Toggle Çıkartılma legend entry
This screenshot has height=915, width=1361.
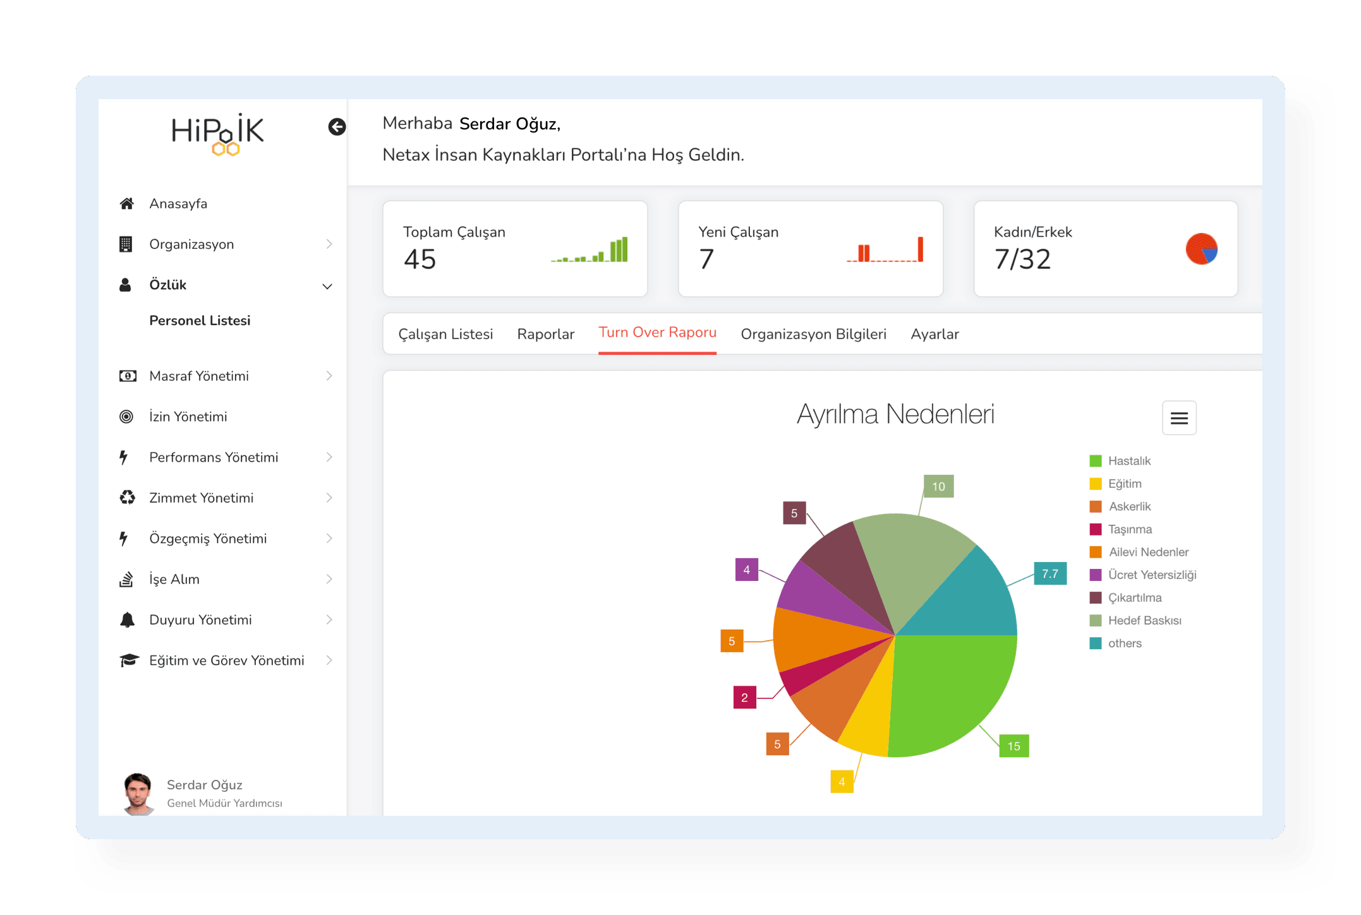tap(1125, 597)
